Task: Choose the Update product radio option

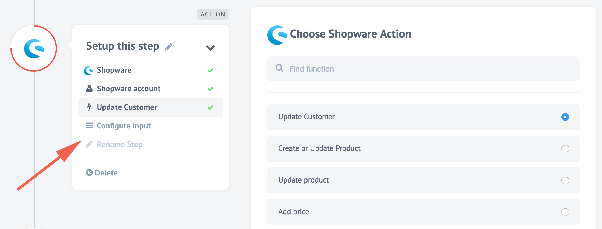Action: (x=565, y=180)
